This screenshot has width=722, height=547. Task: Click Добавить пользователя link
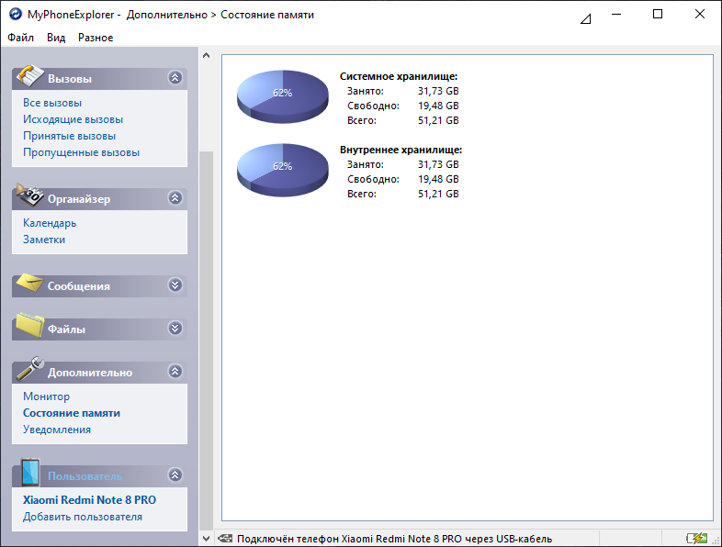point(83,517)
